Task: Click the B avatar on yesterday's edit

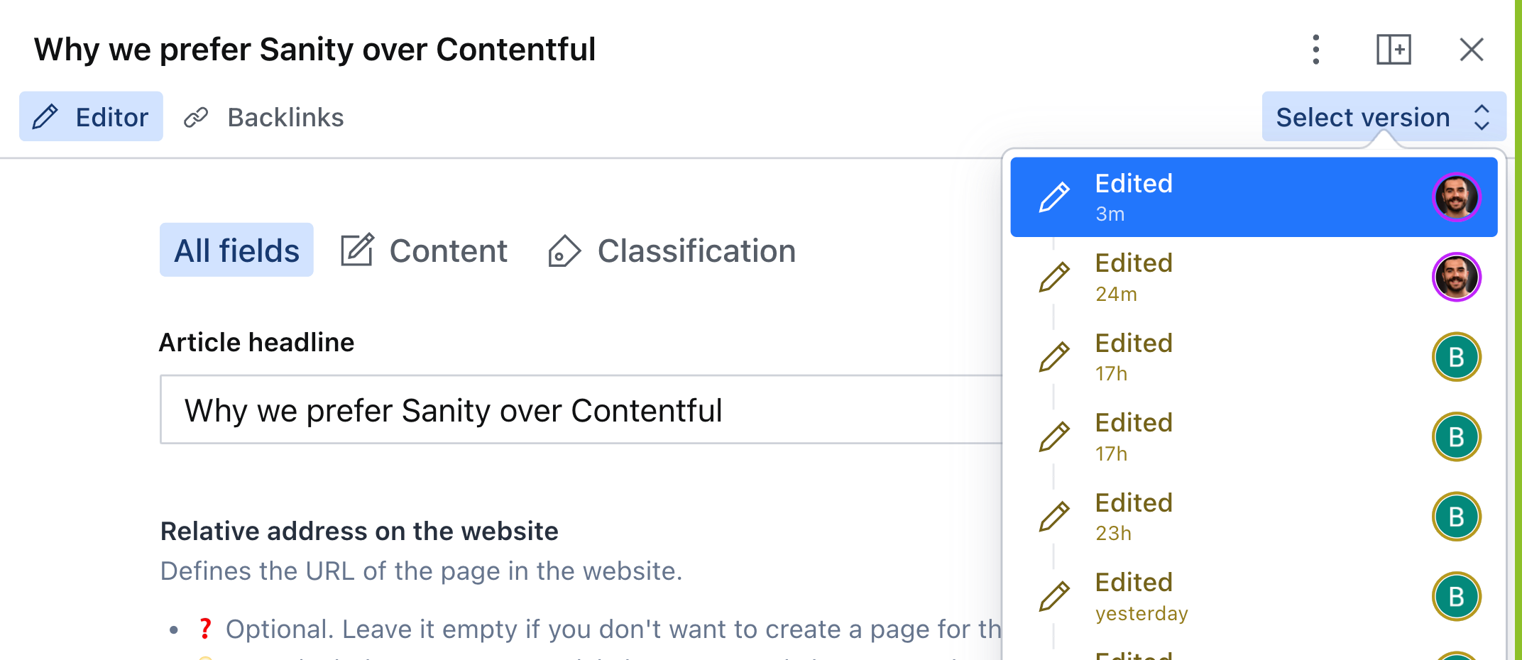Action: click(1456, 596)
